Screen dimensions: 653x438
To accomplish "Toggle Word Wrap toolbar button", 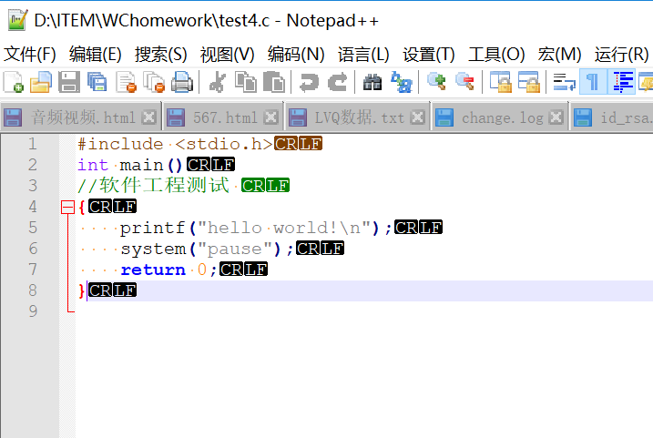I will coord(564,82).
